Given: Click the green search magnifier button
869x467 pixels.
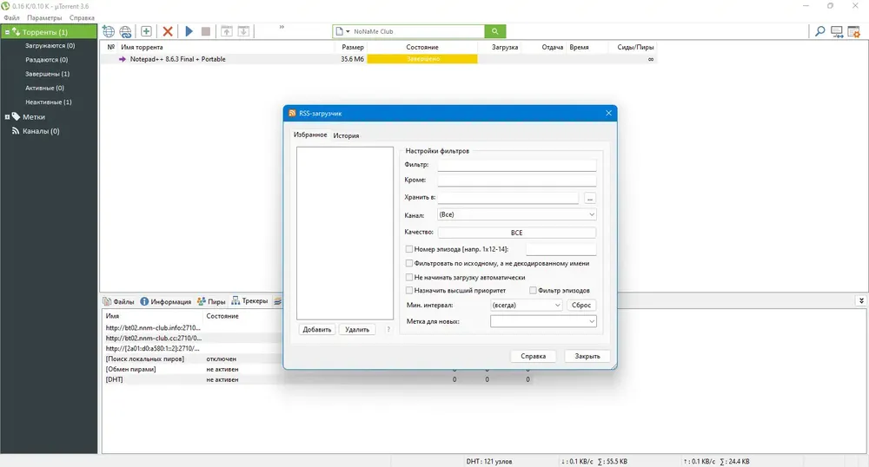Looking at the screenshot, I should (495, 31).
